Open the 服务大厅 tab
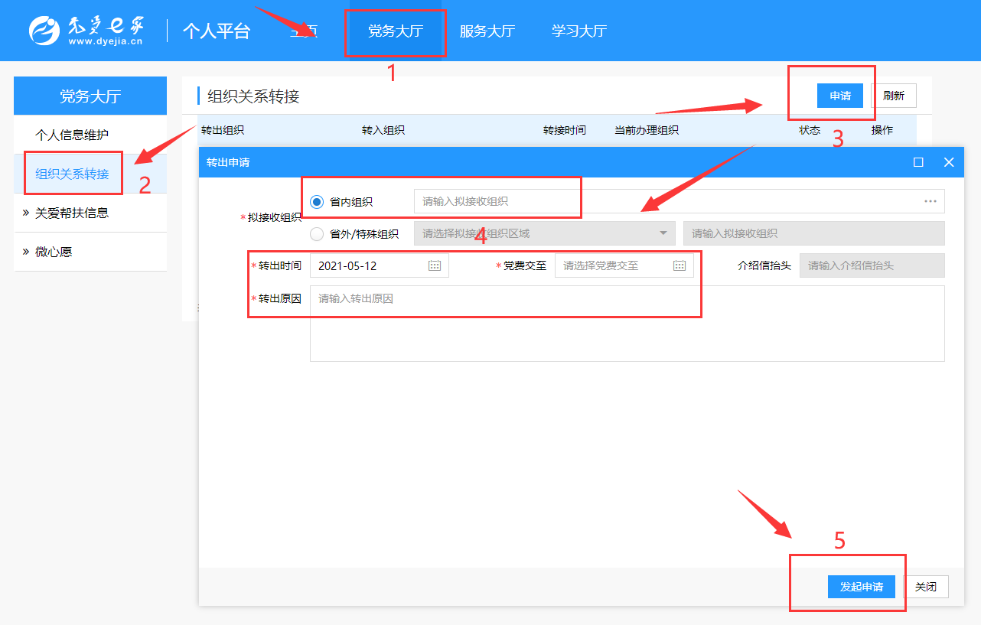 click(487, 31)
